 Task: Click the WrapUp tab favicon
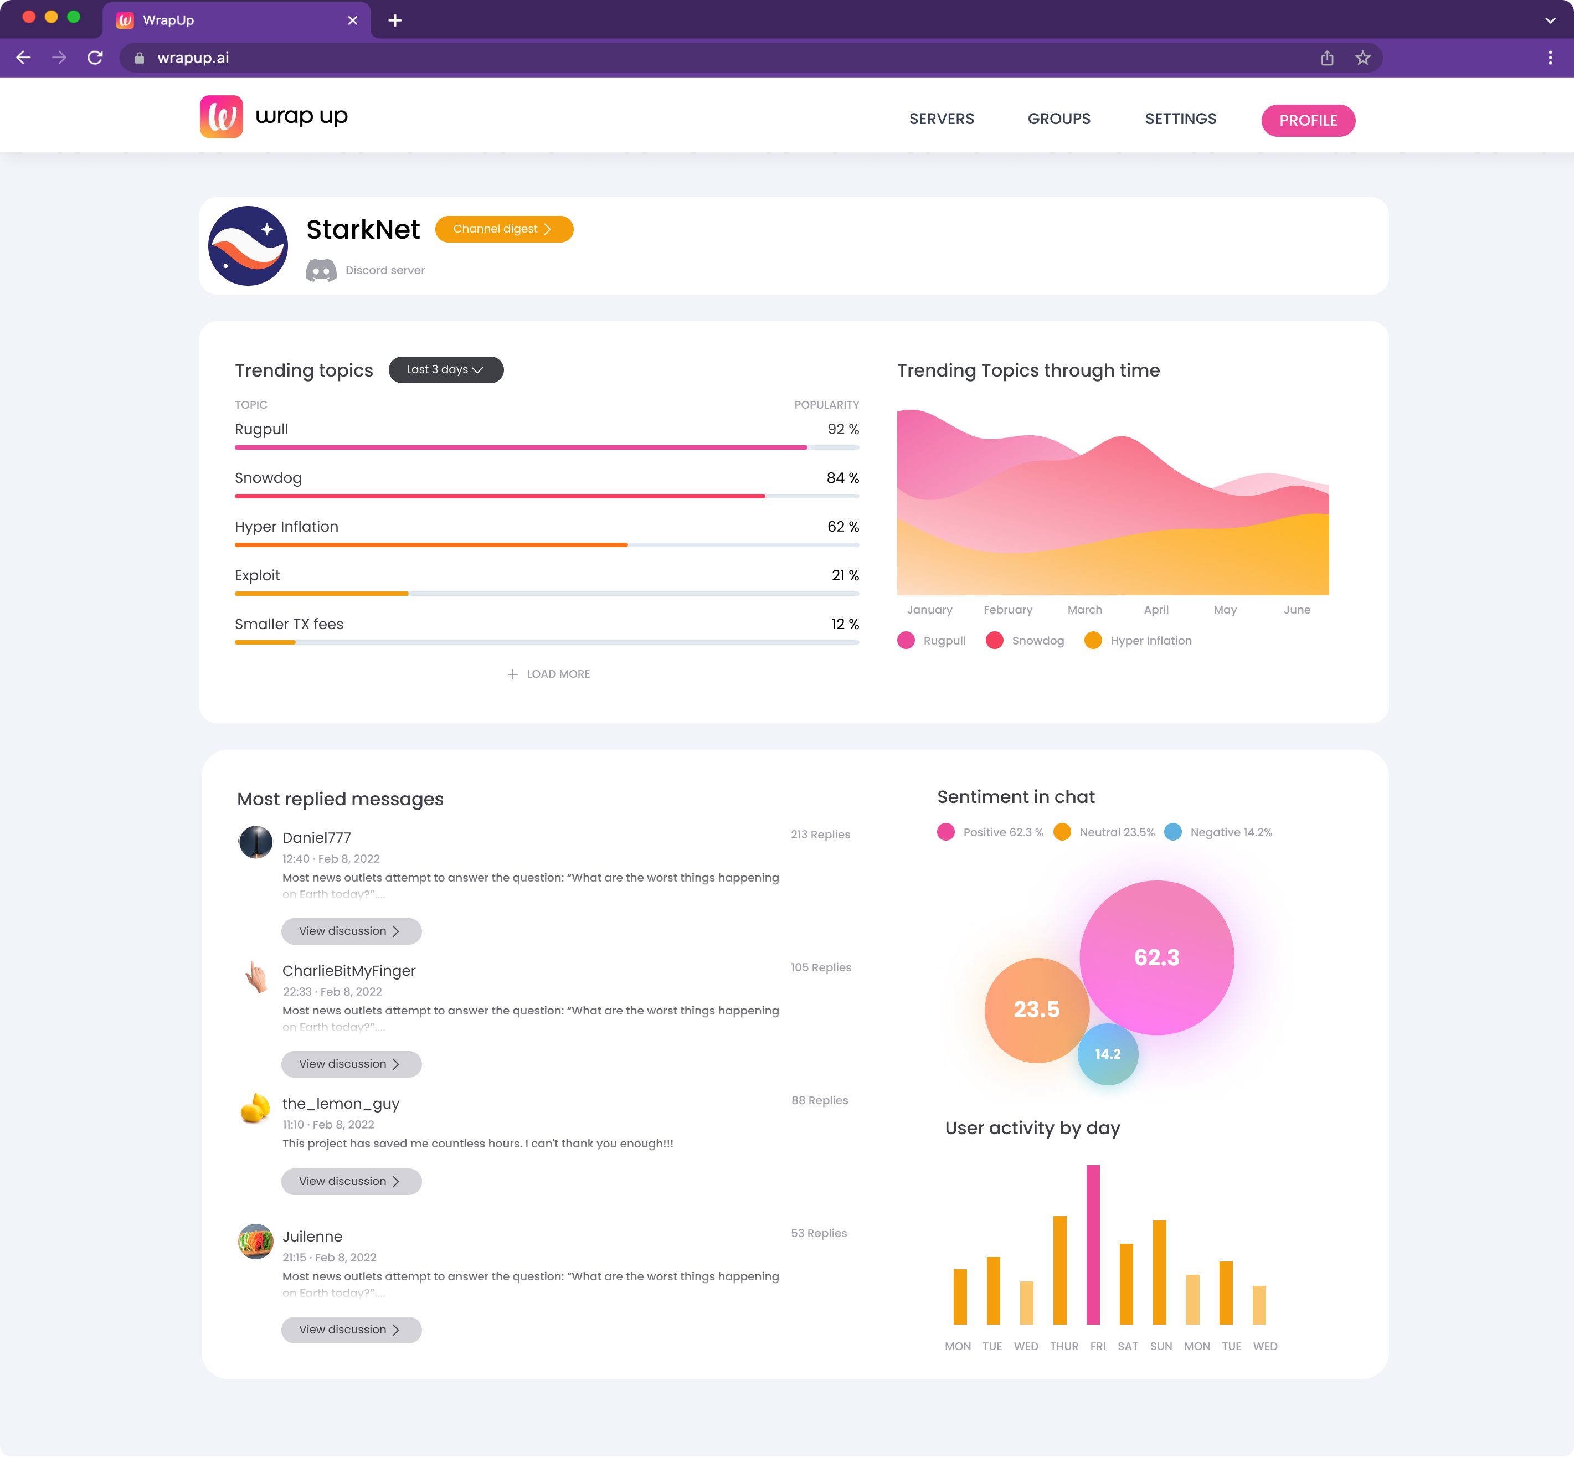coord(125,20)
